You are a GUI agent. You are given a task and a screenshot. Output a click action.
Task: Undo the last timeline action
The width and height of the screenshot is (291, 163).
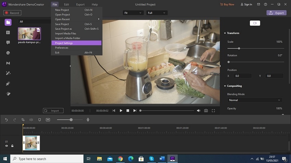pos(6,120)
